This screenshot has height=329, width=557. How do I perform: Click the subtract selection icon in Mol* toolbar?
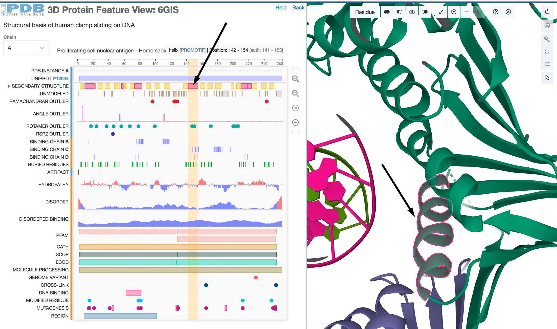point(399,12)
